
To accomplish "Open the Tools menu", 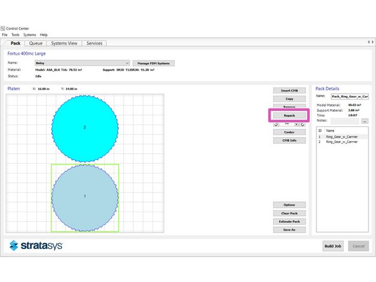I will pos(15,35).
